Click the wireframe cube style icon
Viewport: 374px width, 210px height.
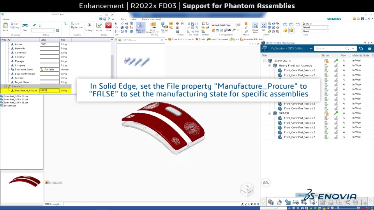tap(285, 24)
